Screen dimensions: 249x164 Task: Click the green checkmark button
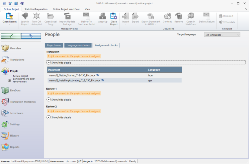point(11,36)
